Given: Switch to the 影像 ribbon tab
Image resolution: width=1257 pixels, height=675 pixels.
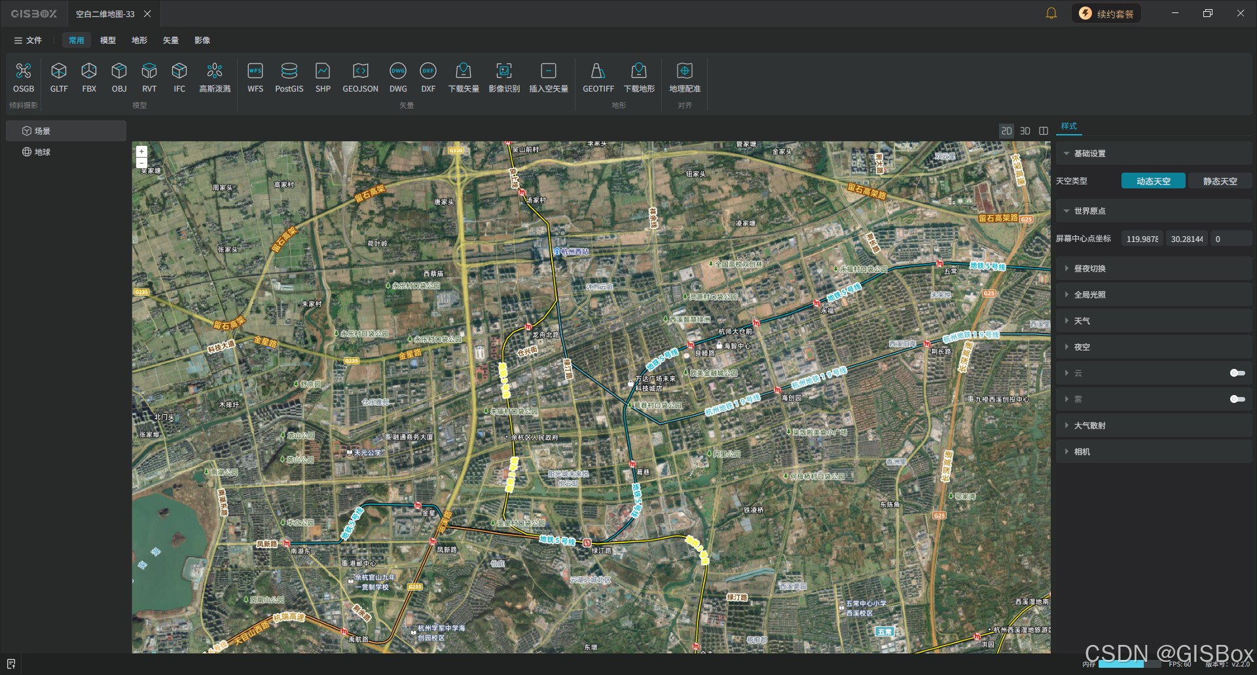Looking at the screenshot, I should pos(202,41).
